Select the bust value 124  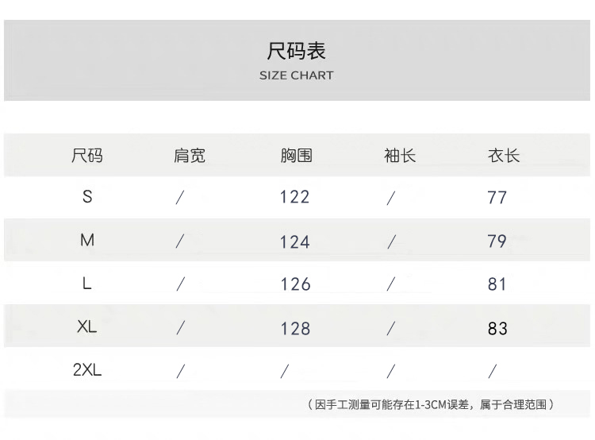click(x=294, y=241)
